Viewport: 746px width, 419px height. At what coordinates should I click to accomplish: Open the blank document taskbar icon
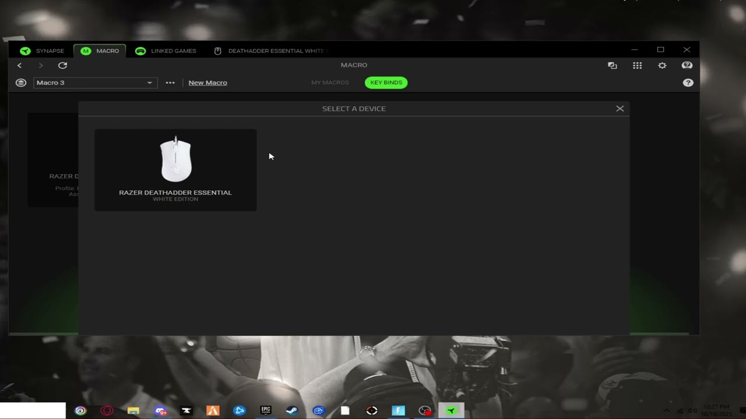point(345,410)
